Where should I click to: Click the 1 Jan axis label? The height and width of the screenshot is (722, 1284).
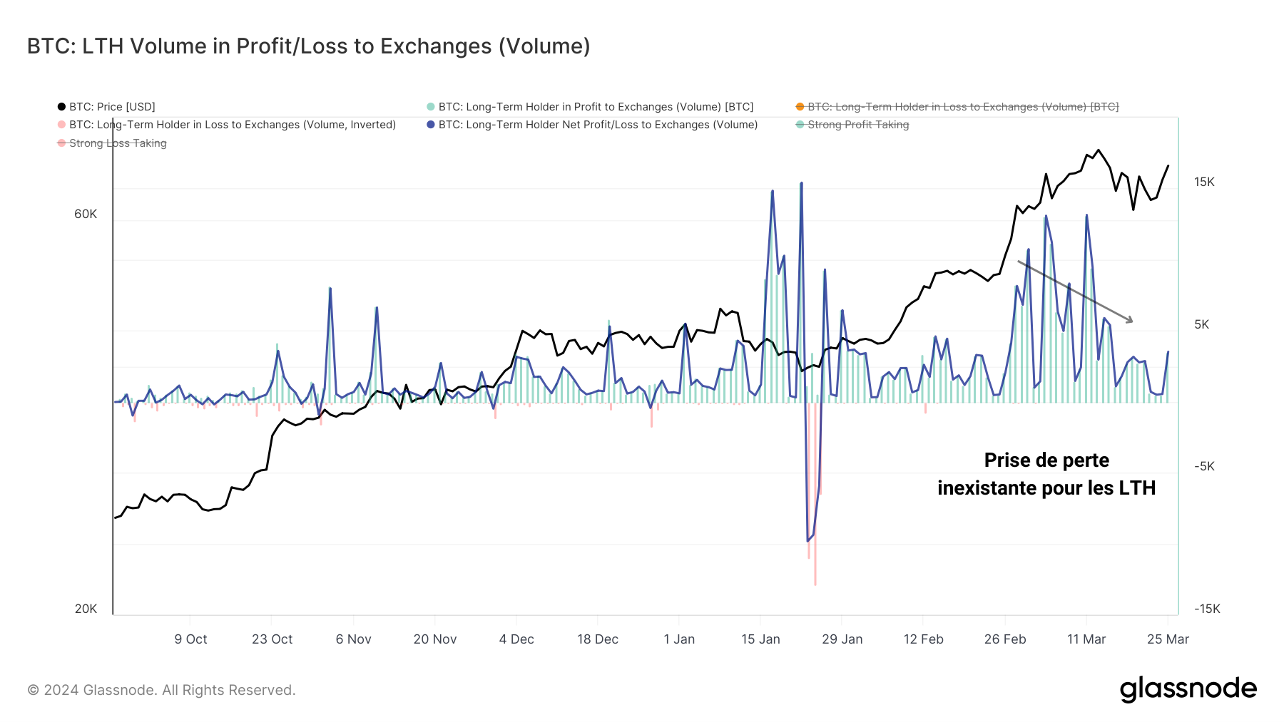coord(679,639)
